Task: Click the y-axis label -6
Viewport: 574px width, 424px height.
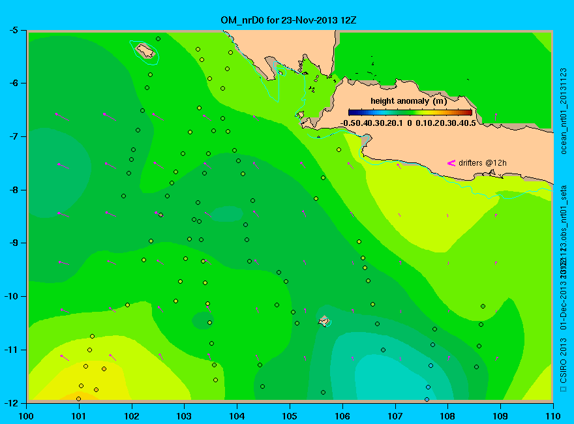Action: pos(13,83)
